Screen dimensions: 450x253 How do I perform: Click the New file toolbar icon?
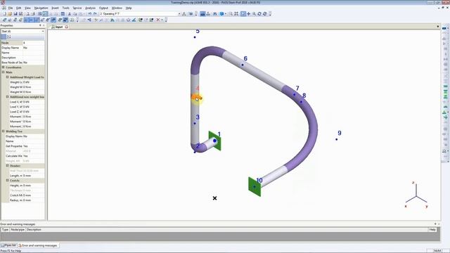coord(4,14)
